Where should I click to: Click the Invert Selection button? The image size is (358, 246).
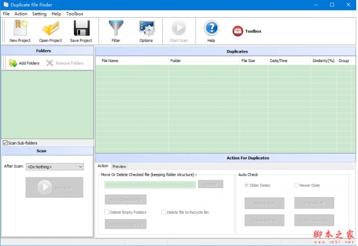(314, 220)
